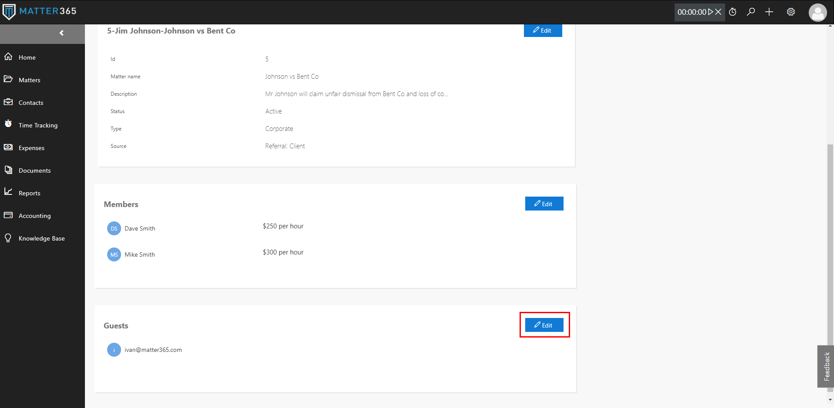Discard the timer with the X icon

719,12
